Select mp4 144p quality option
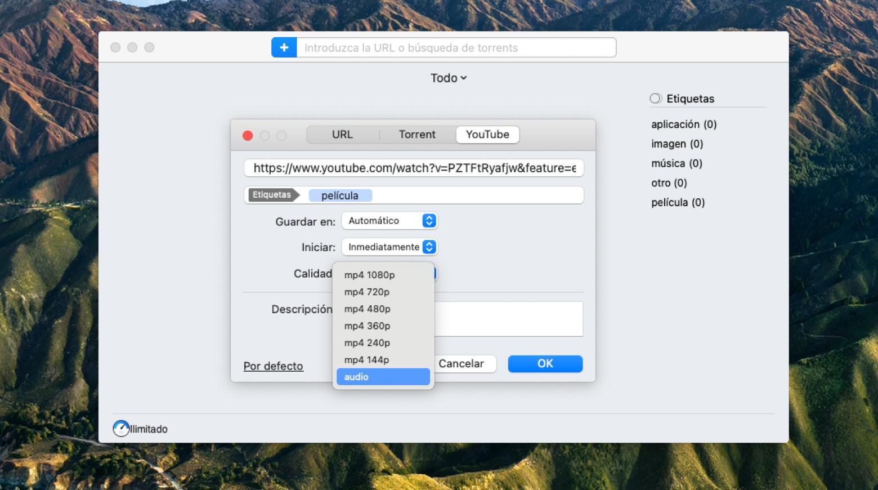Viewport: 878px width, 490px height. click(383, 359)
